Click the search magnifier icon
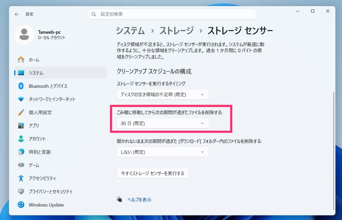Screen dimensions: 342x220 click(x=94, y=14)
